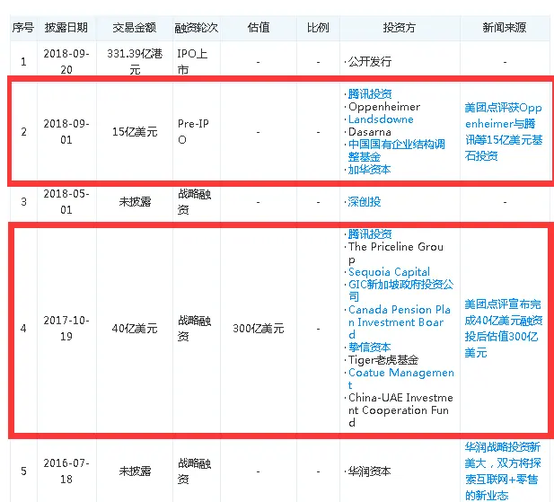Select the 比例 column header
Image resolution: width=554 pixels, height=502 pixels.
(x=318, y=28)
